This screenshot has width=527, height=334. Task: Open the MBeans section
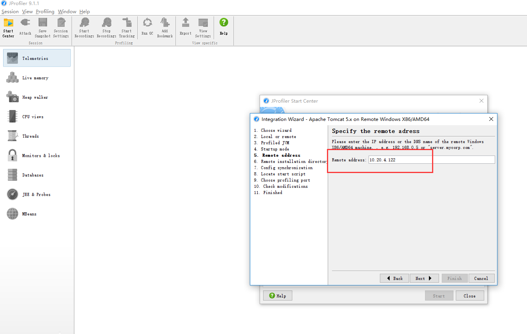point(37,214)
